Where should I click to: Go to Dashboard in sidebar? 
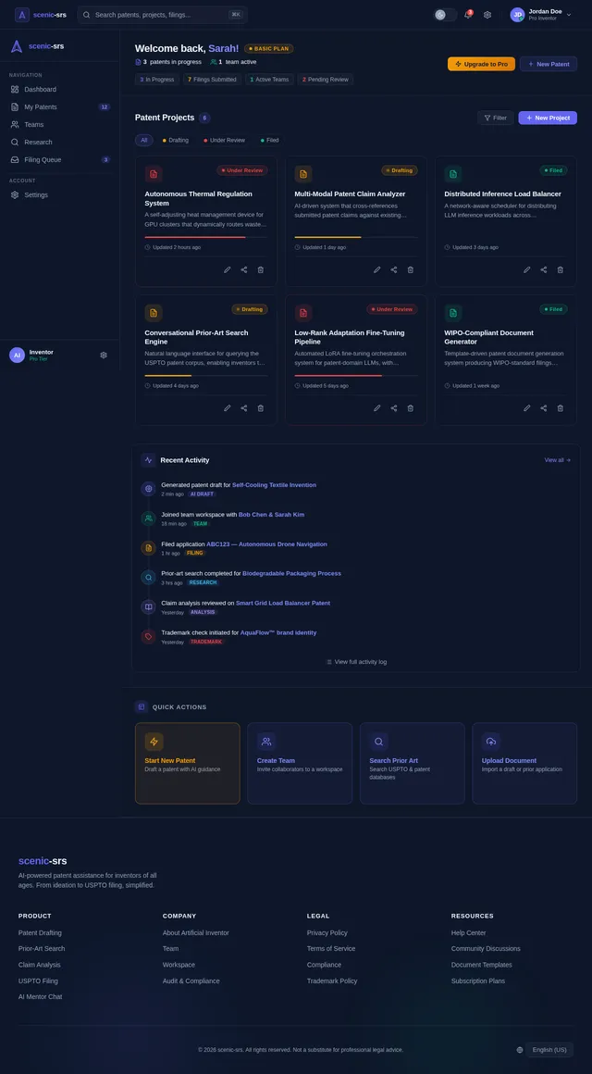click(x=59, y=89)
